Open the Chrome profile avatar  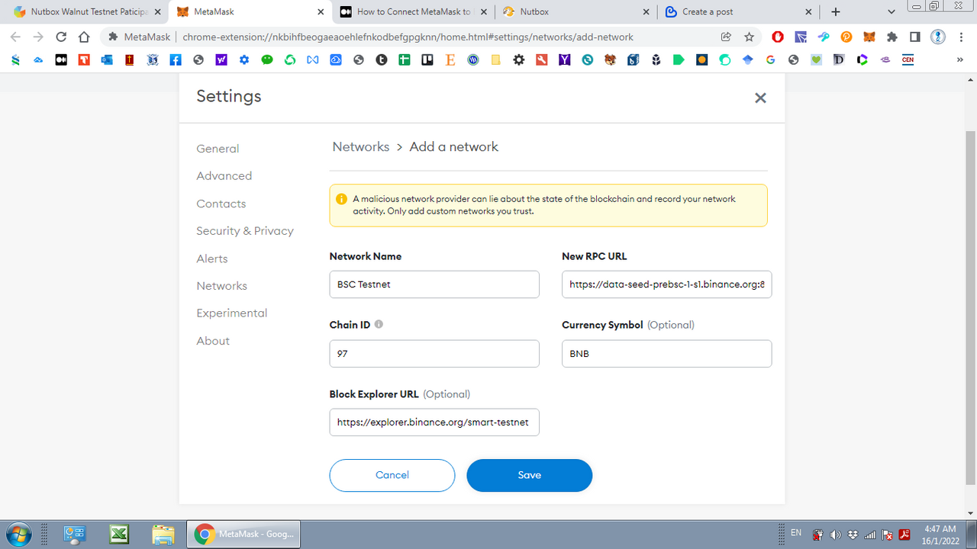tap(938, 37)
